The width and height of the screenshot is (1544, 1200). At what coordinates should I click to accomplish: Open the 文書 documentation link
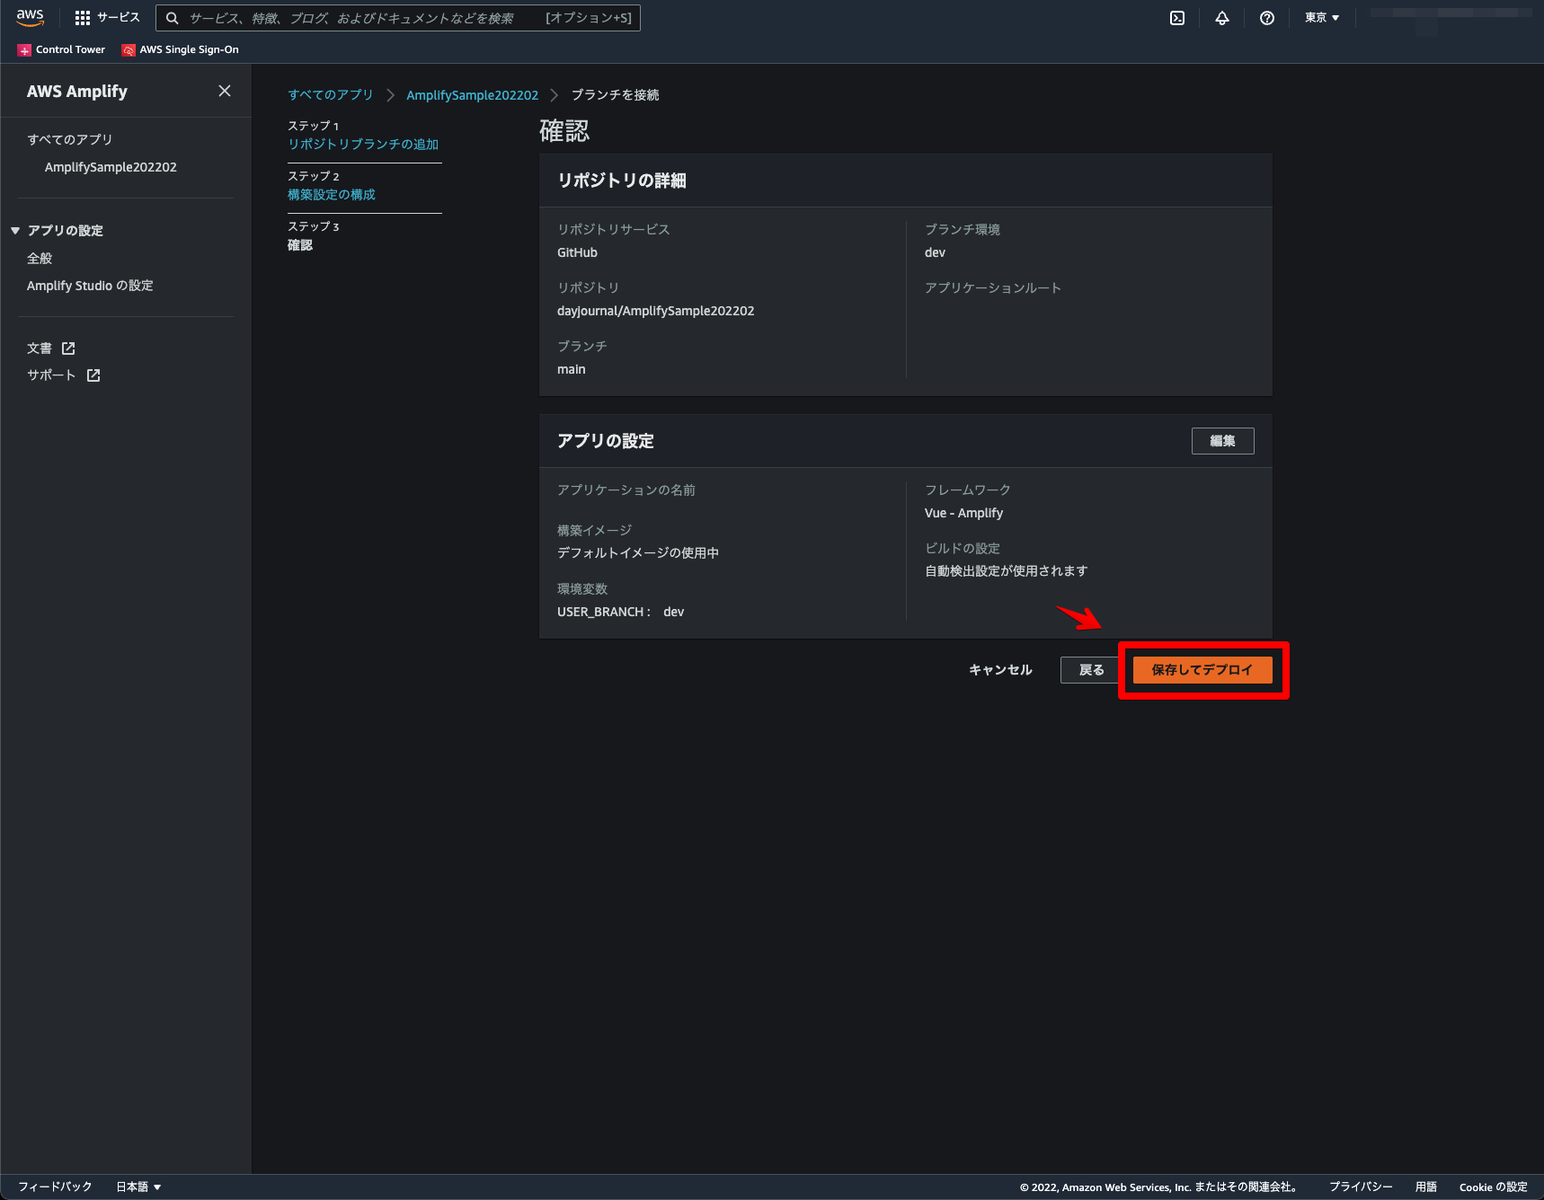pyautogui.click(x=40, y=349)
